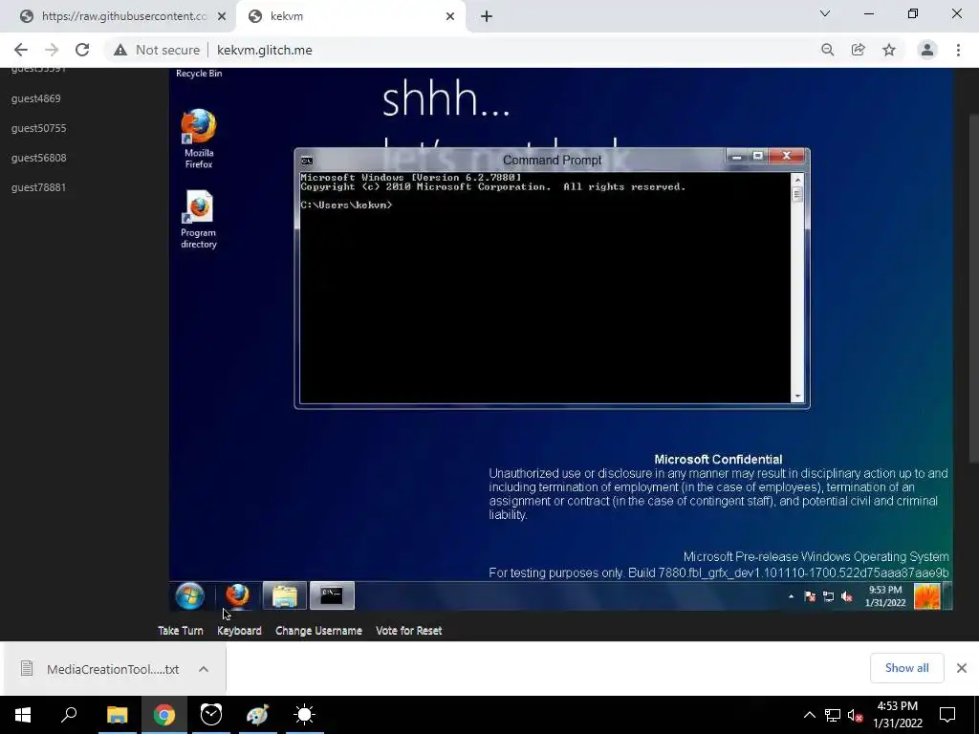The image size is (979, 734).
Task: Click network icon in VM tray
Action: coord(829,596)
